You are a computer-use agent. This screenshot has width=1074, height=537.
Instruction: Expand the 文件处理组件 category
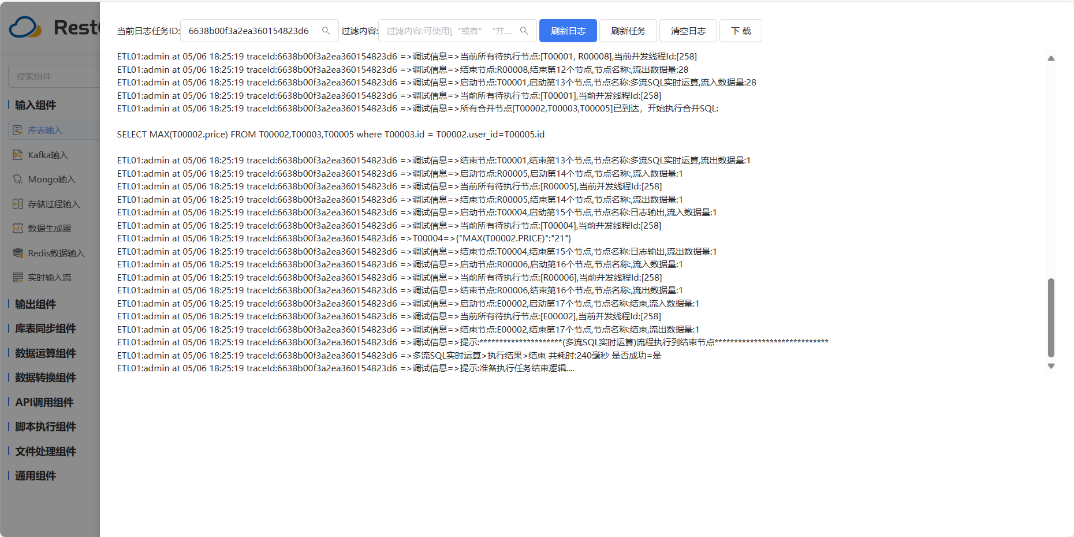coord(45,452)
